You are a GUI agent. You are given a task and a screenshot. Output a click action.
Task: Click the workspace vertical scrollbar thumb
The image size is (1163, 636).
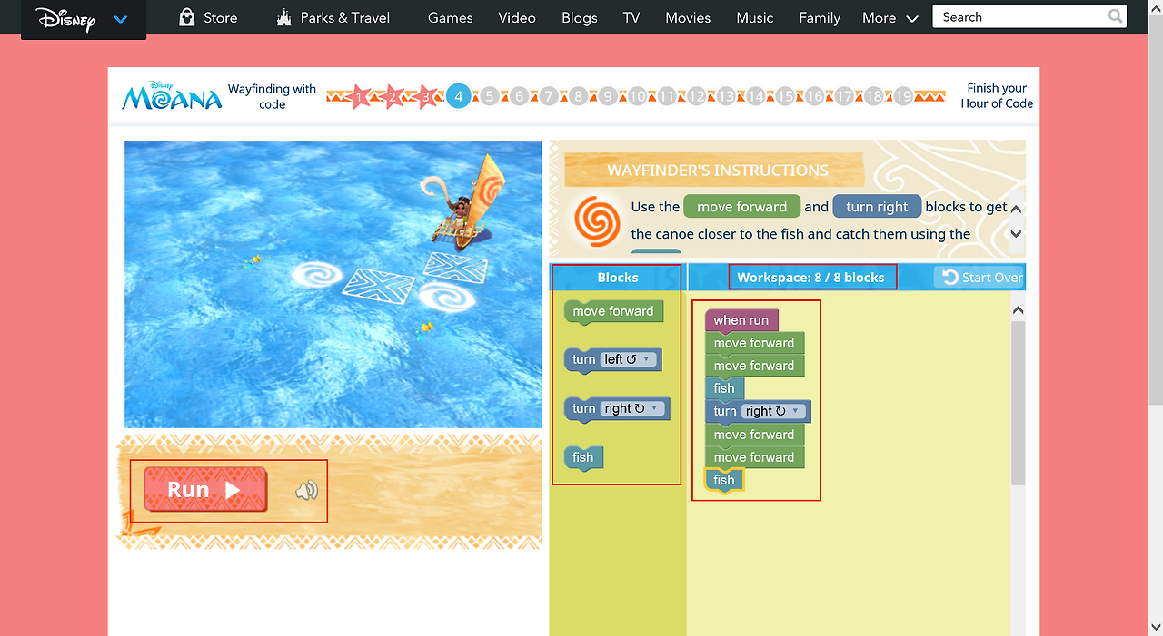pyautogui.click(x=1018, y=402)
